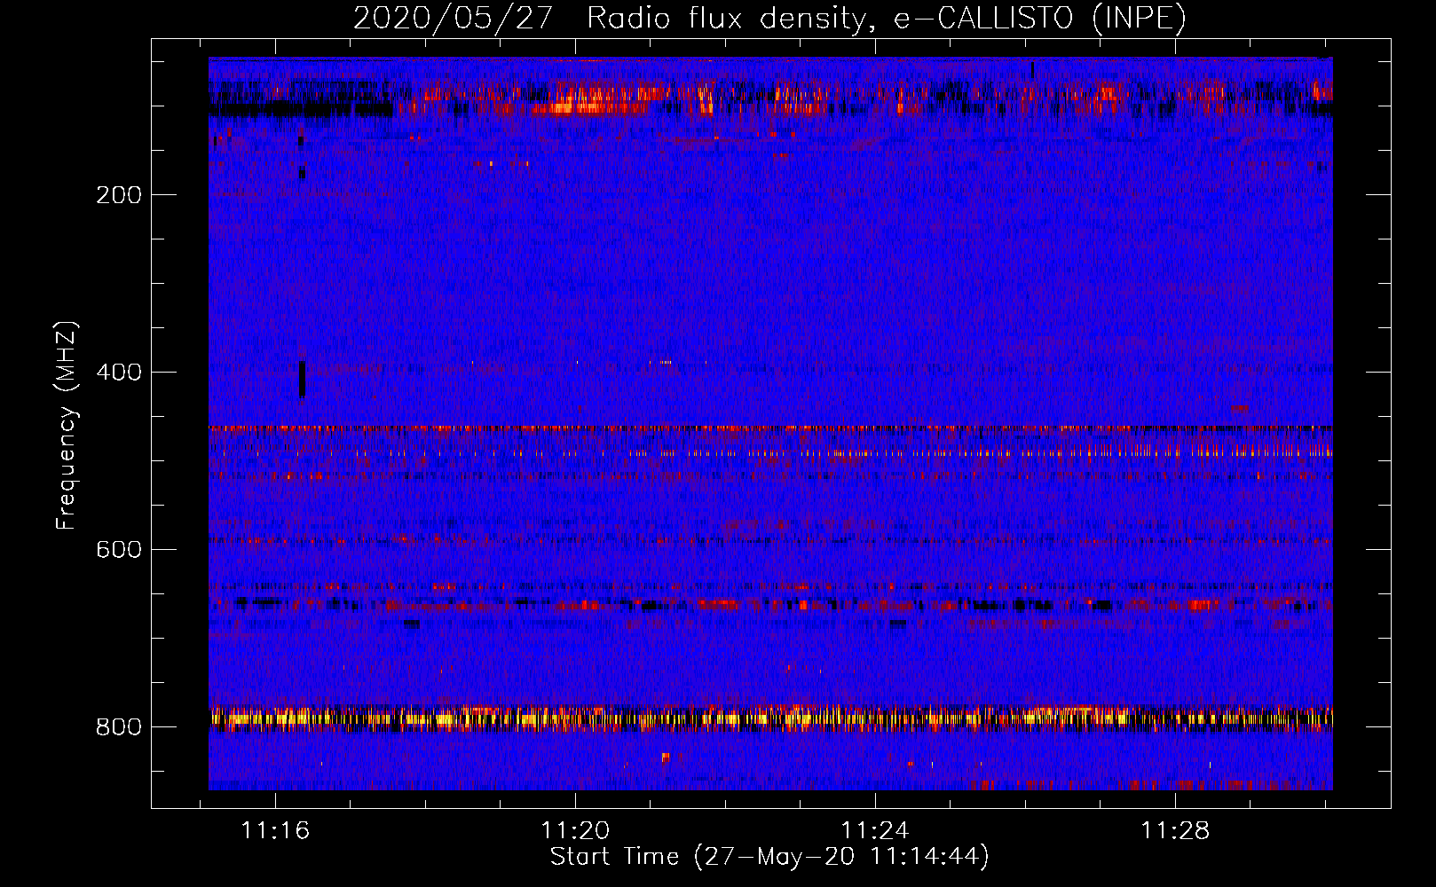This screenshot has width=1436, height=887.
Task: Click the thin red interference line just below 470 MHz
Action: pos(770,428)
